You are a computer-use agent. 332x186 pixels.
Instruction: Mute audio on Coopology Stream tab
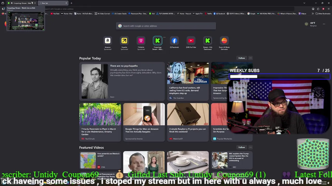(12, 3)
